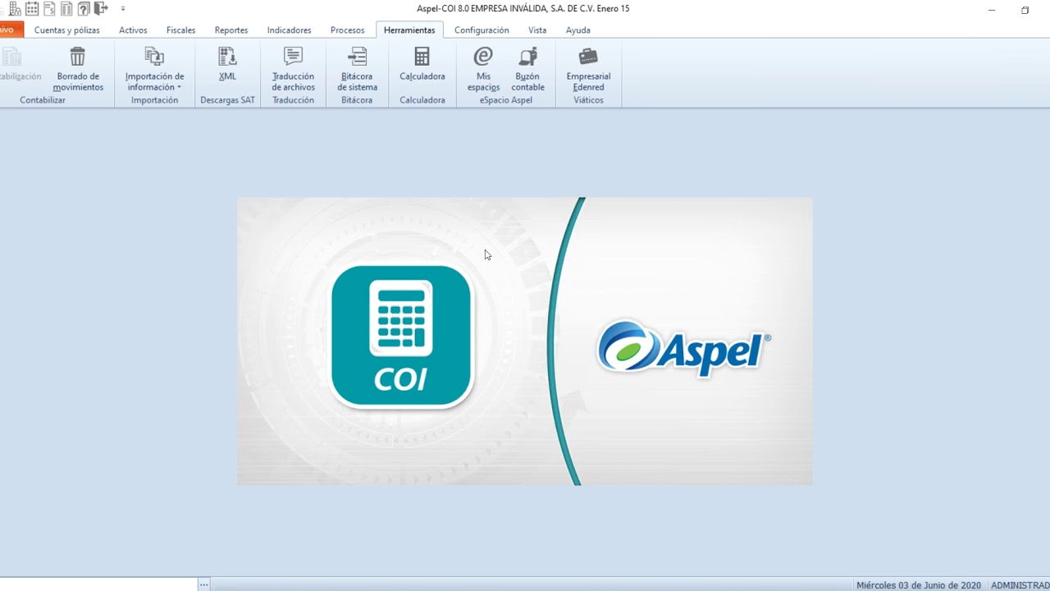Switch to the Indicadores tab
1050x591 pixels.
289,30
